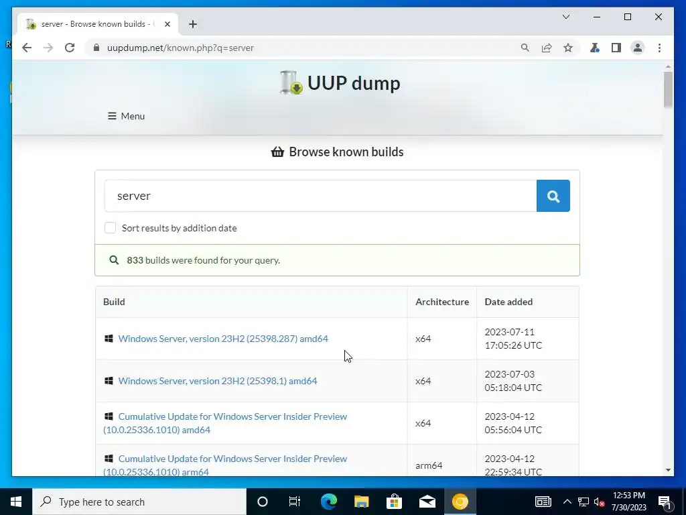
Task: Open Chrome three-dot menu
Action: [x=659, y=48]
